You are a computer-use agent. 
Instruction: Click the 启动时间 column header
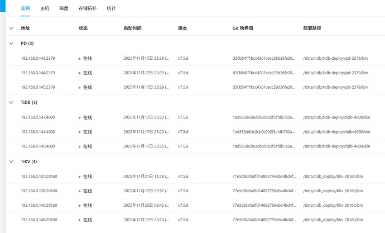[x=132, y=28]
